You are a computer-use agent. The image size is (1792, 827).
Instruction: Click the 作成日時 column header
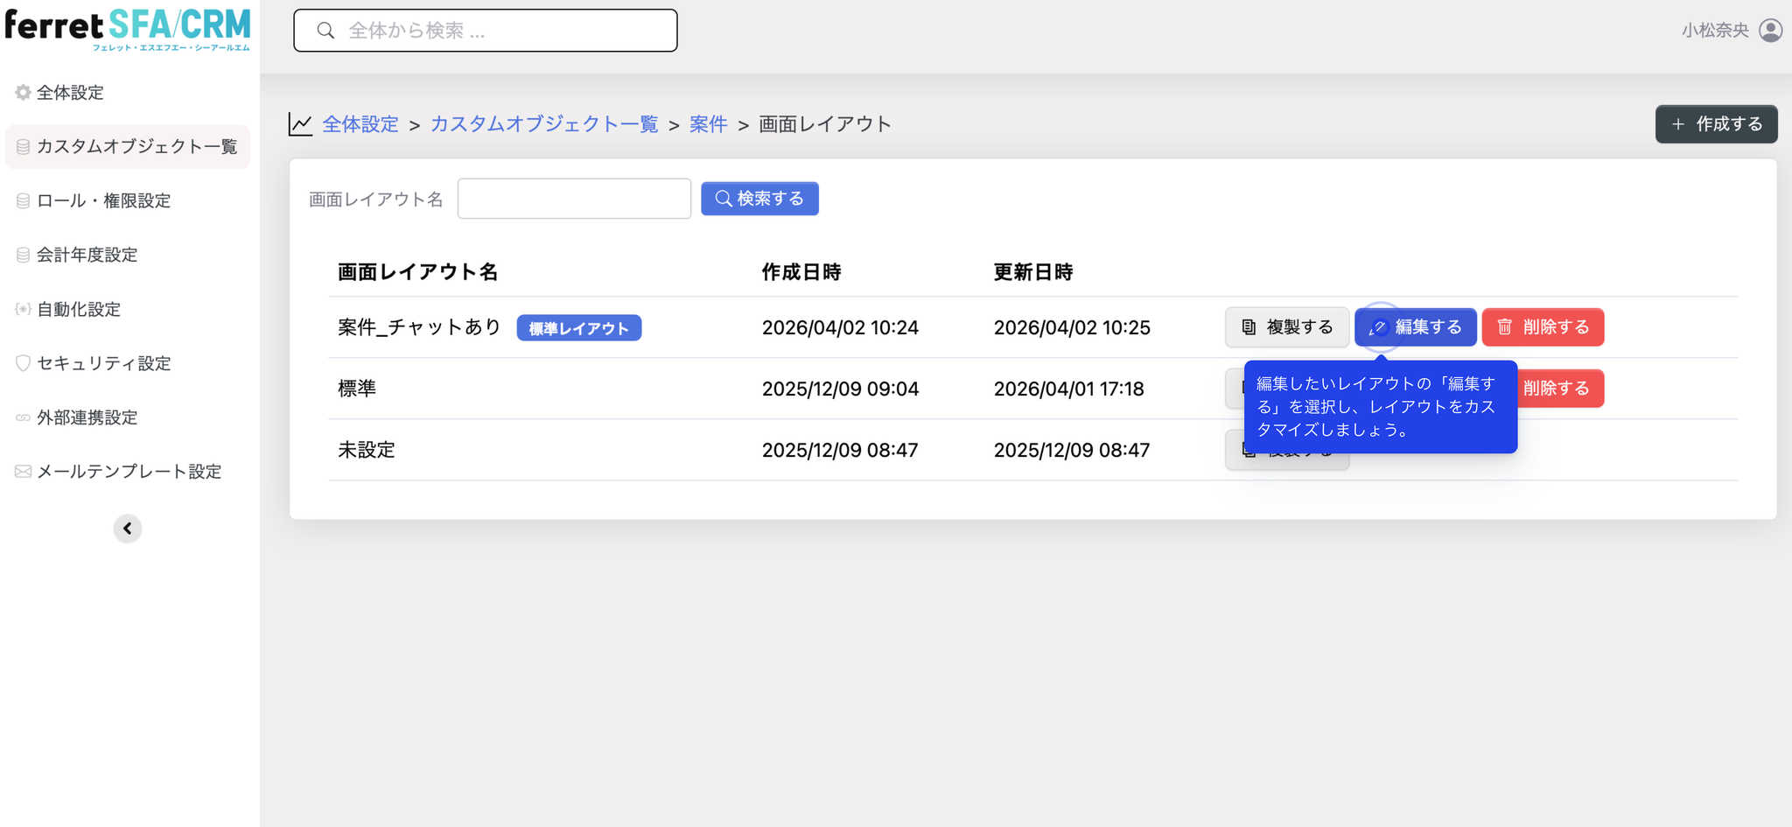(x=801, y=272)
